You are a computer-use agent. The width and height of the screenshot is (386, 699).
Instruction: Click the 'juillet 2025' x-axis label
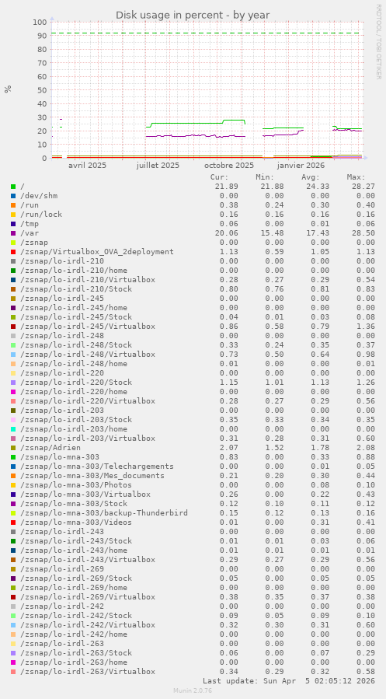(158, 166)
